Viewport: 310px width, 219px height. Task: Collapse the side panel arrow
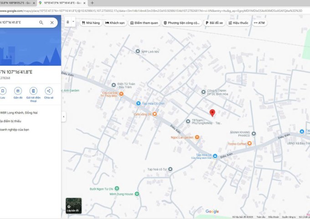point(63,117)
